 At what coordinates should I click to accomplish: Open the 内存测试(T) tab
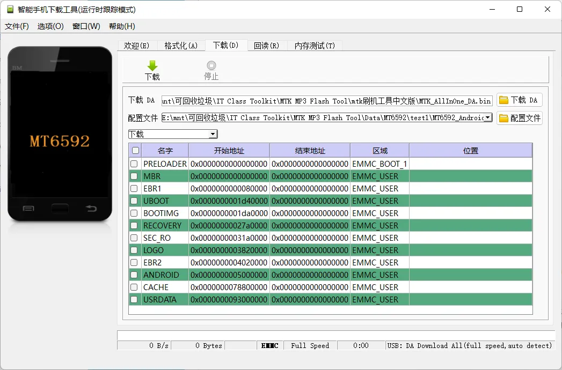point(315,46)
